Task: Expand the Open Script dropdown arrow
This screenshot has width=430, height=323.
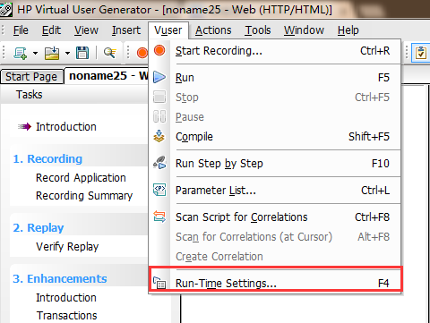Action: click(67, 54)
